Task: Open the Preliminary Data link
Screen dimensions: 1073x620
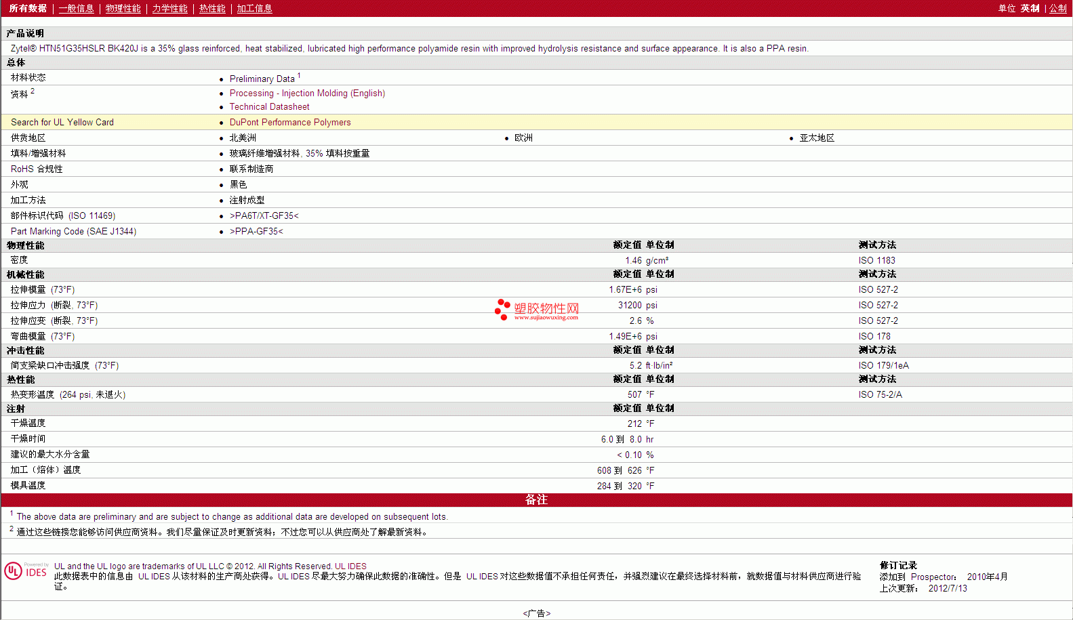Action: tap(262, 79)
